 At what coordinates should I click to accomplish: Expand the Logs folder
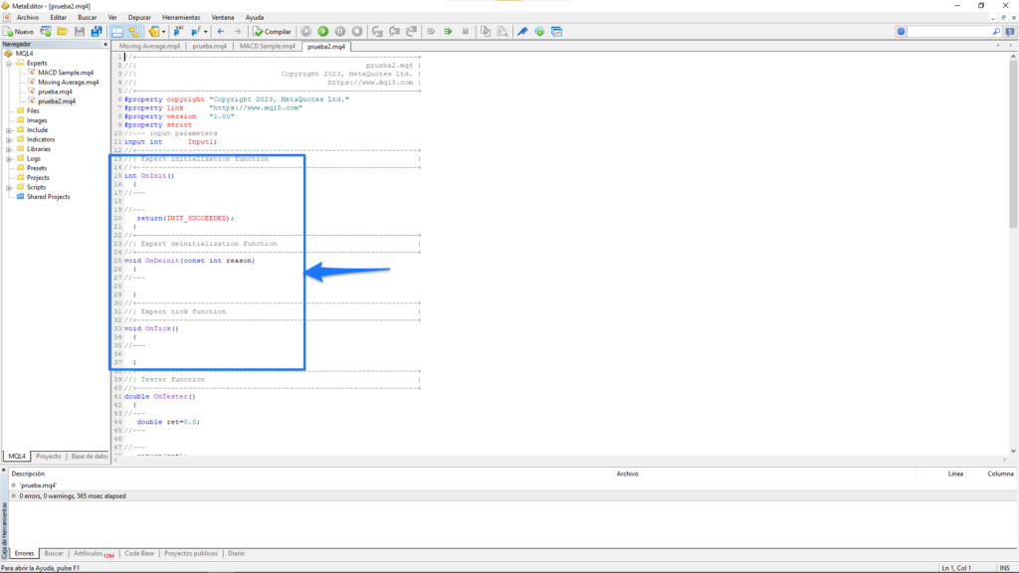9,158
